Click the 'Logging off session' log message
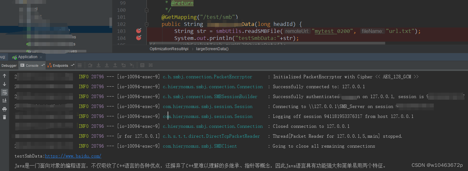468x171 pixels. [343, 116]
